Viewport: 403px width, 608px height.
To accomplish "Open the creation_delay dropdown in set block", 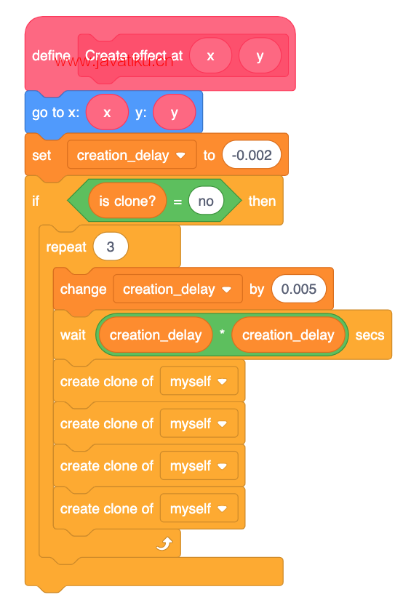I will tap(132, 155).
